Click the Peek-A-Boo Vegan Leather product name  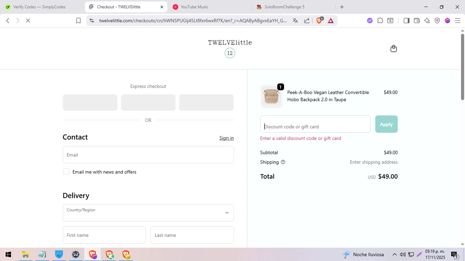[x=328, y=96]
